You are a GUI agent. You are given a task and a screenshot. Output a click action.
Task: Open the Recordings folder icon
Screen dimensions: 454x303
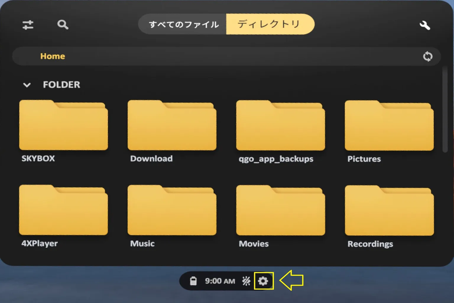pos(389,210)
